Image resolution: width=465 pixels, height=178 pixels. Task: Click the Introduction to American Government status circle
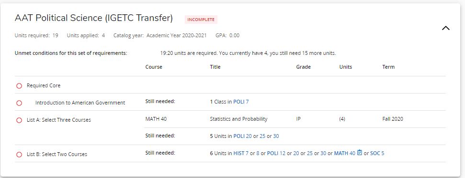(19, 103)
